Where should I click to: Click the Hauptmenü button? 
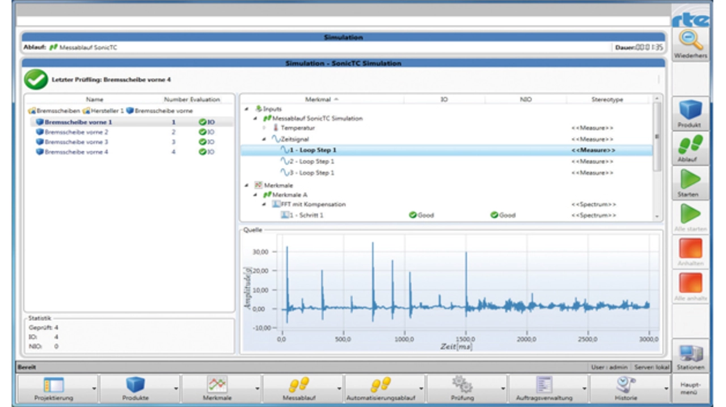690,389
